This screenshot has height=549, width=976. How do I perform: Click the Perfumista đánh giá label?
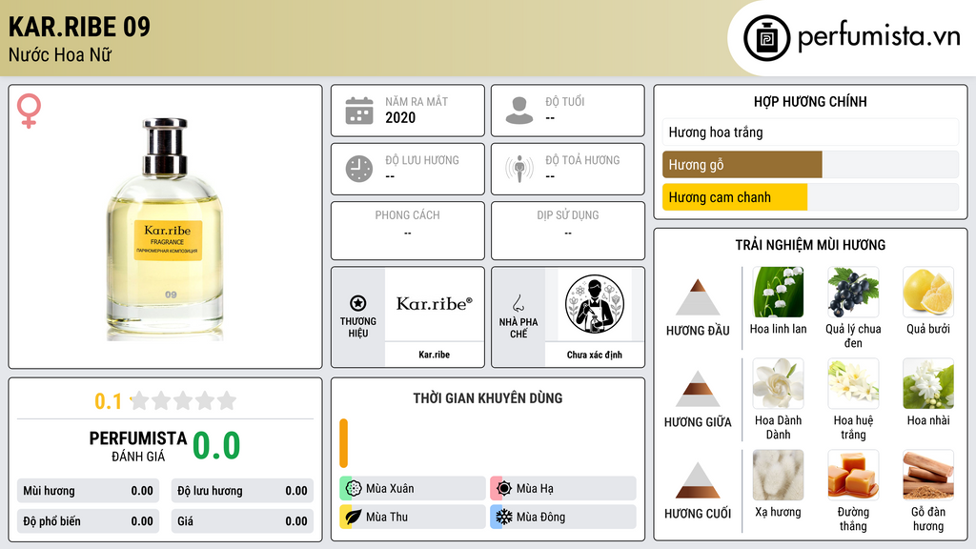[138, 446]
